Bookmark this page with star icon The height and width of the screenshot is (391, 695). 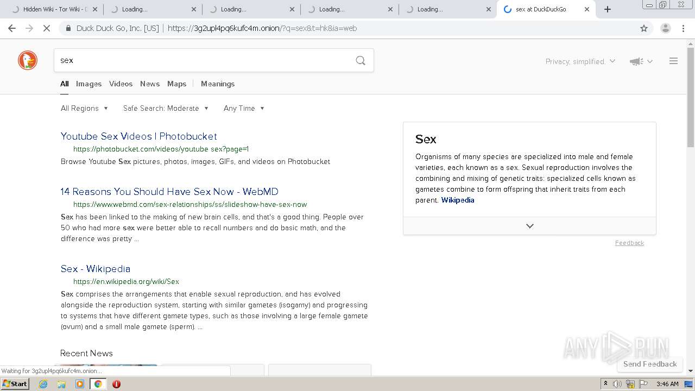click(x=644, y=28)
